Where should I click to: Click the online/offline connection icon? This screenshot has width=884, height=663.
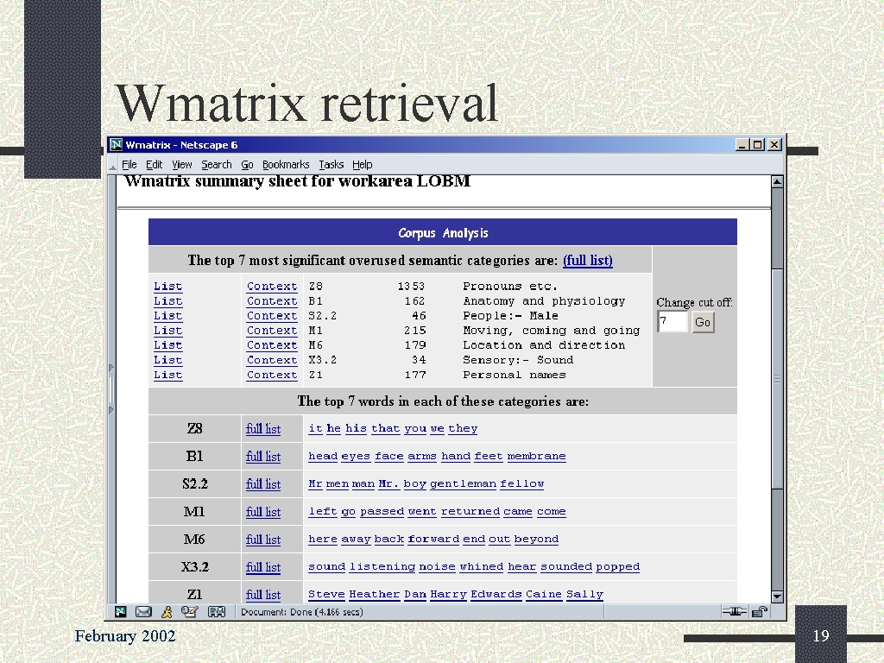click(x=735, y=612)
